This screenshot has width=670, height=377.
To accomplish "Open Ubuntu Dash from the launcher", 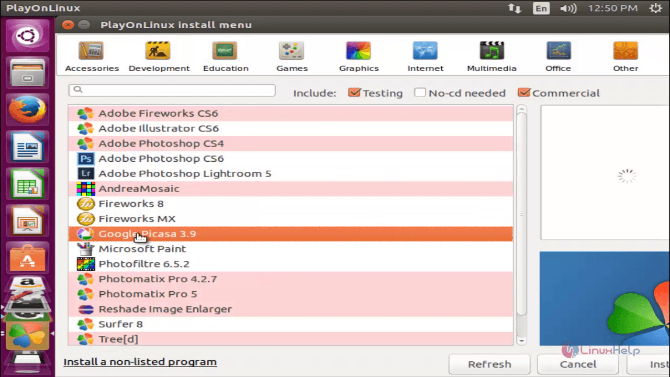I will click(27, 36).
